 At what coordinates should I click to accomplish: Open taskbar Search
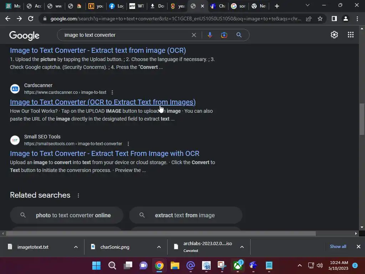(112, 265)
